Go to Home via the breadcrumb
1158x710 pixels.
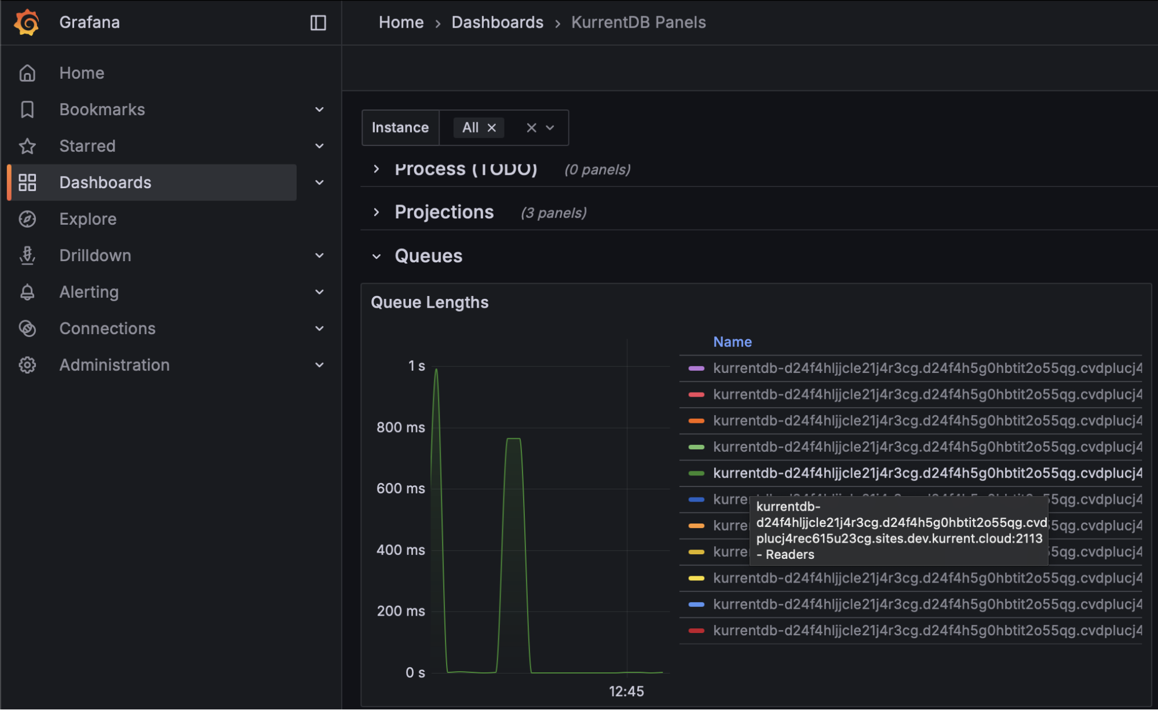(x=401, y=22)
